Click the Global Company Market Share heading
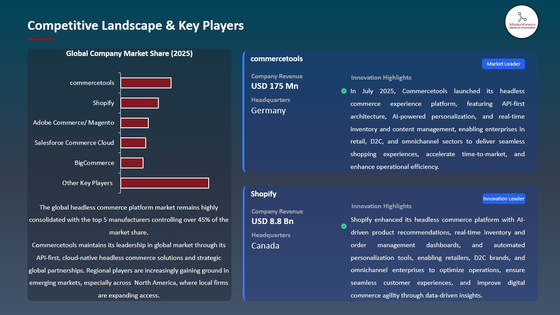 [129, 53]
